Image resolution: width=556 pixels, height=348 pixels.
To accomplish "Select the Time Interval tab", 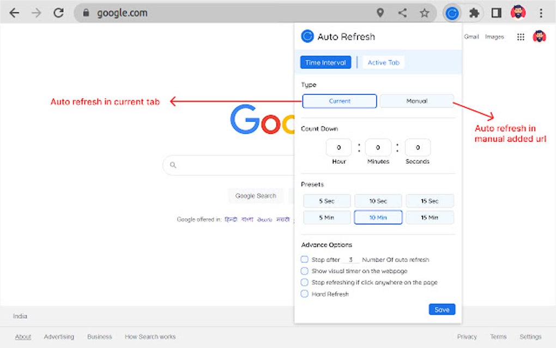I will [x=325, y=63].
